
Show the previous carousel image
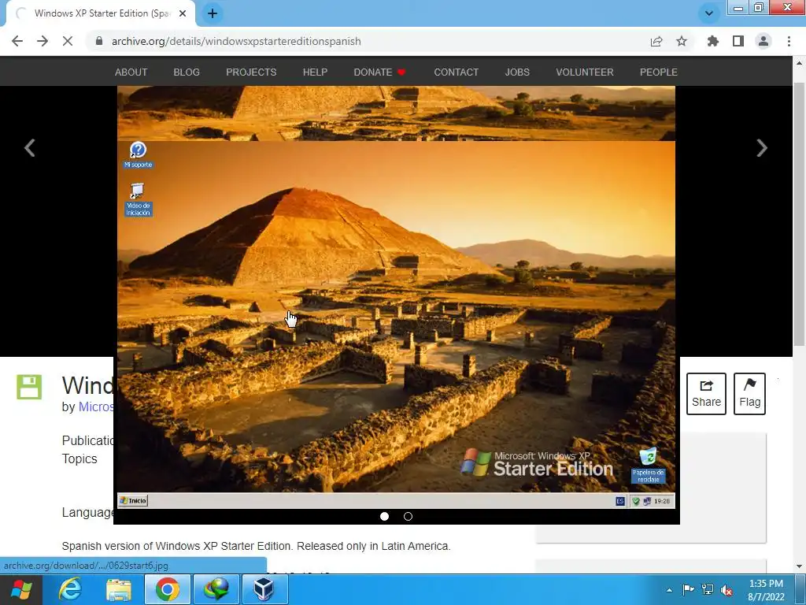30,148
